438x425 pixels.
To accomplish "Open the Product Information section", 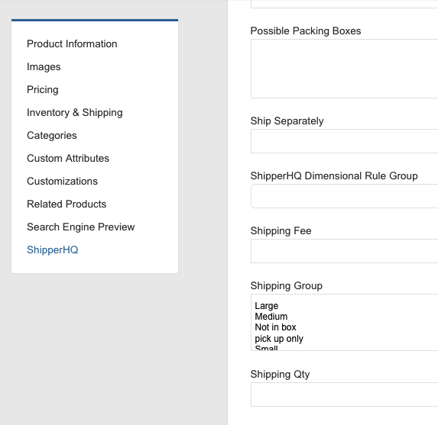I will 72,43.
